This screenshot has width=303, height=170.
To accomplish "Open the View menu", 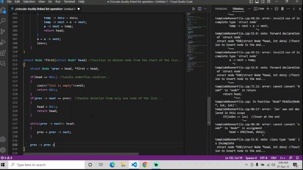I will click(x=41, y=2).
